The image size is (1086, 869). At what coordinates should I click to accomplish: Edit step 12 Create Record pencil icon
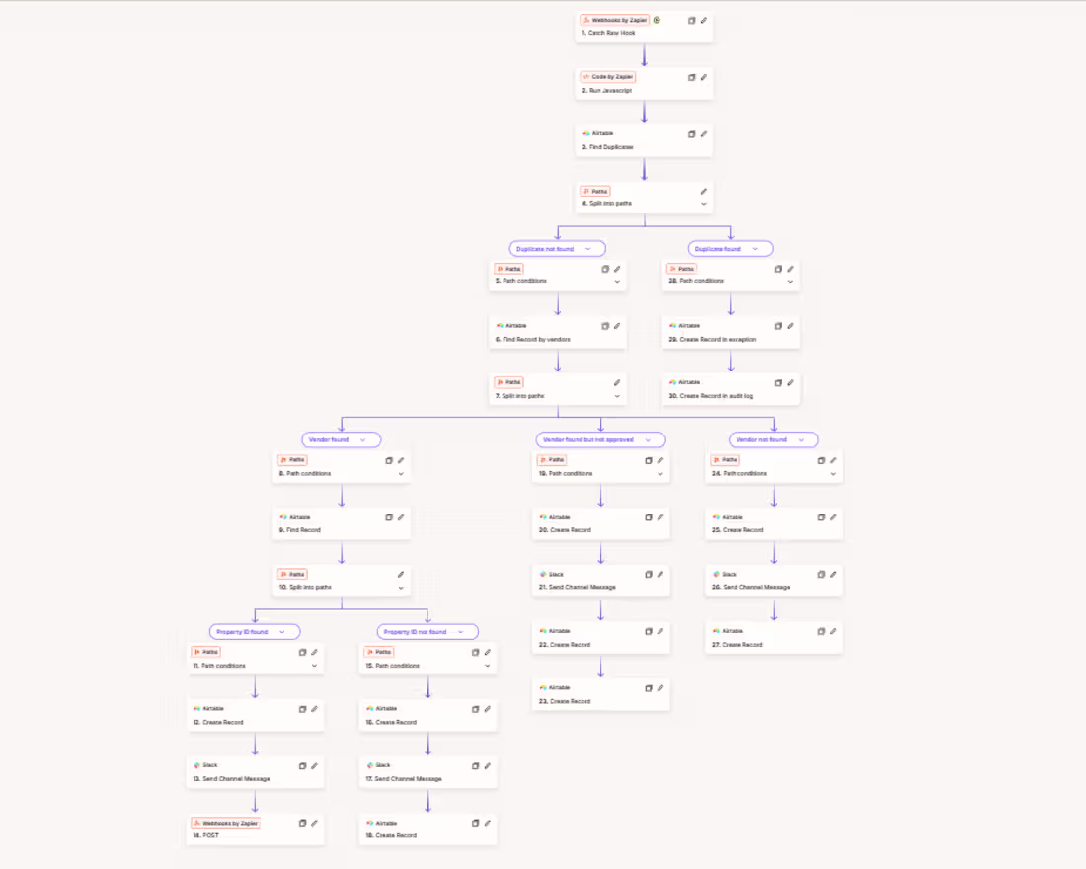314,709
